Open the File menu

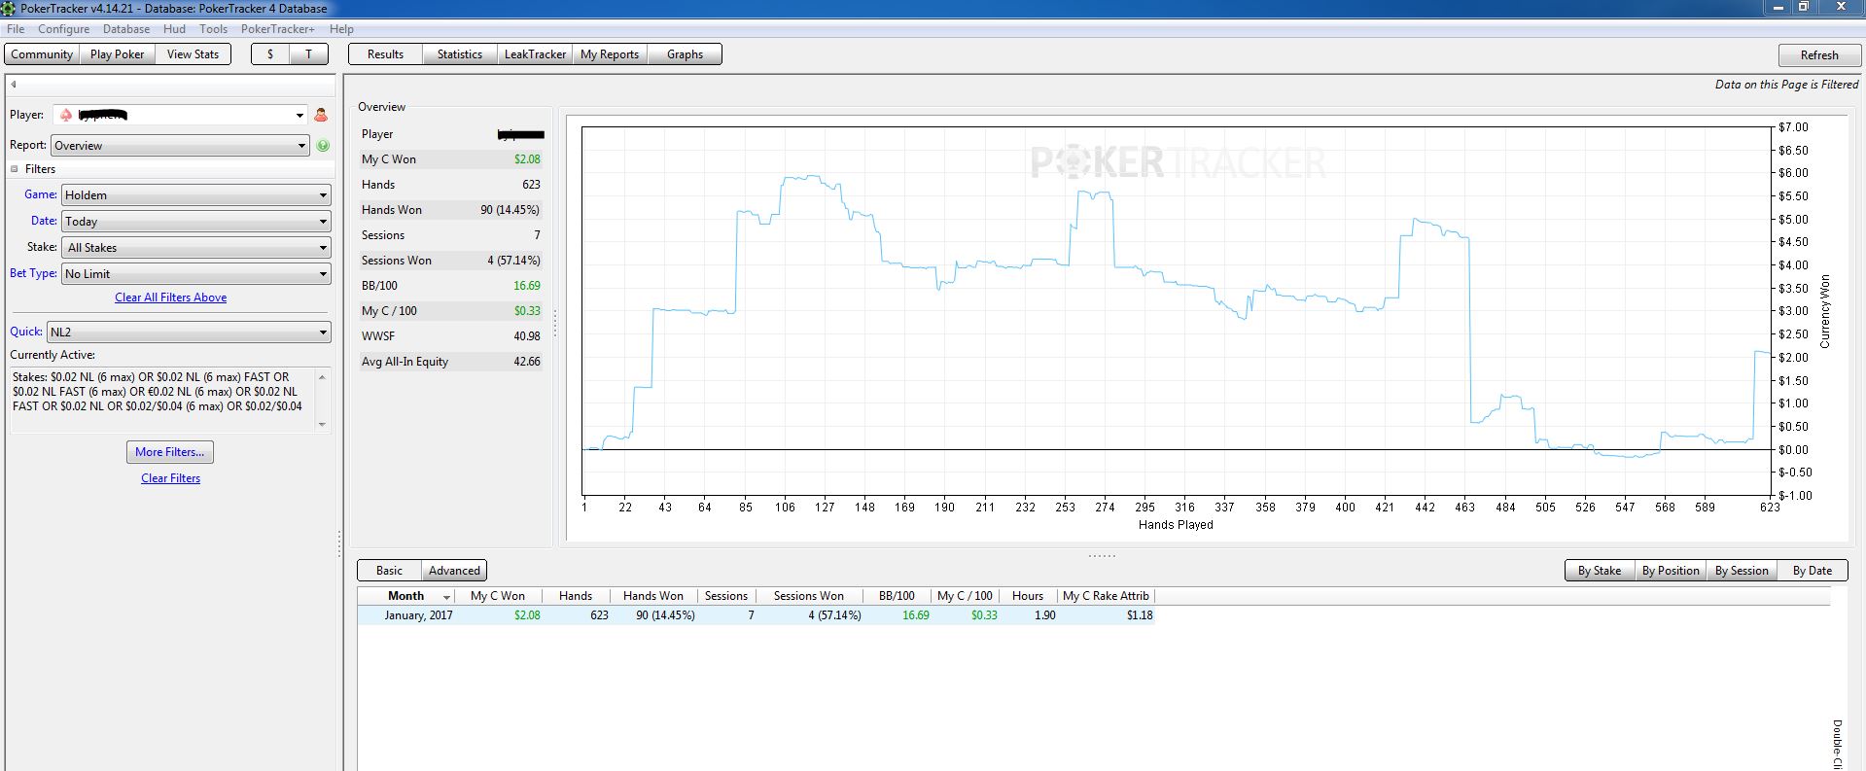coord(16,29)
